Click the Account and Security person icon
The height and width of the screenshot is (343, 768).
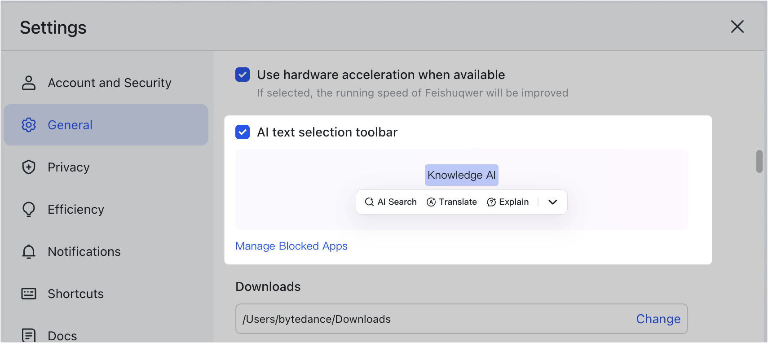coord(29,83)
